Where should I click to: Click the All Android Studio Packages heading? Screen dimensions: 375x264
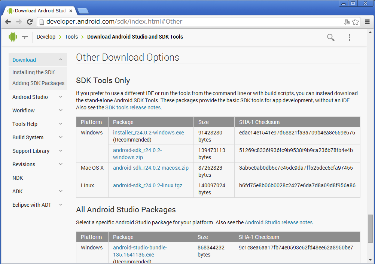[x=126, y=210]
